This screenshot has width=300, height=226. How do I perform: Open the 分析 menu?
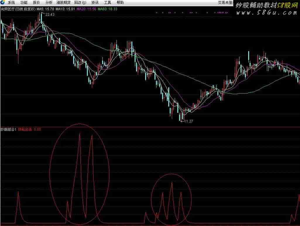click(x=49, y=3)
